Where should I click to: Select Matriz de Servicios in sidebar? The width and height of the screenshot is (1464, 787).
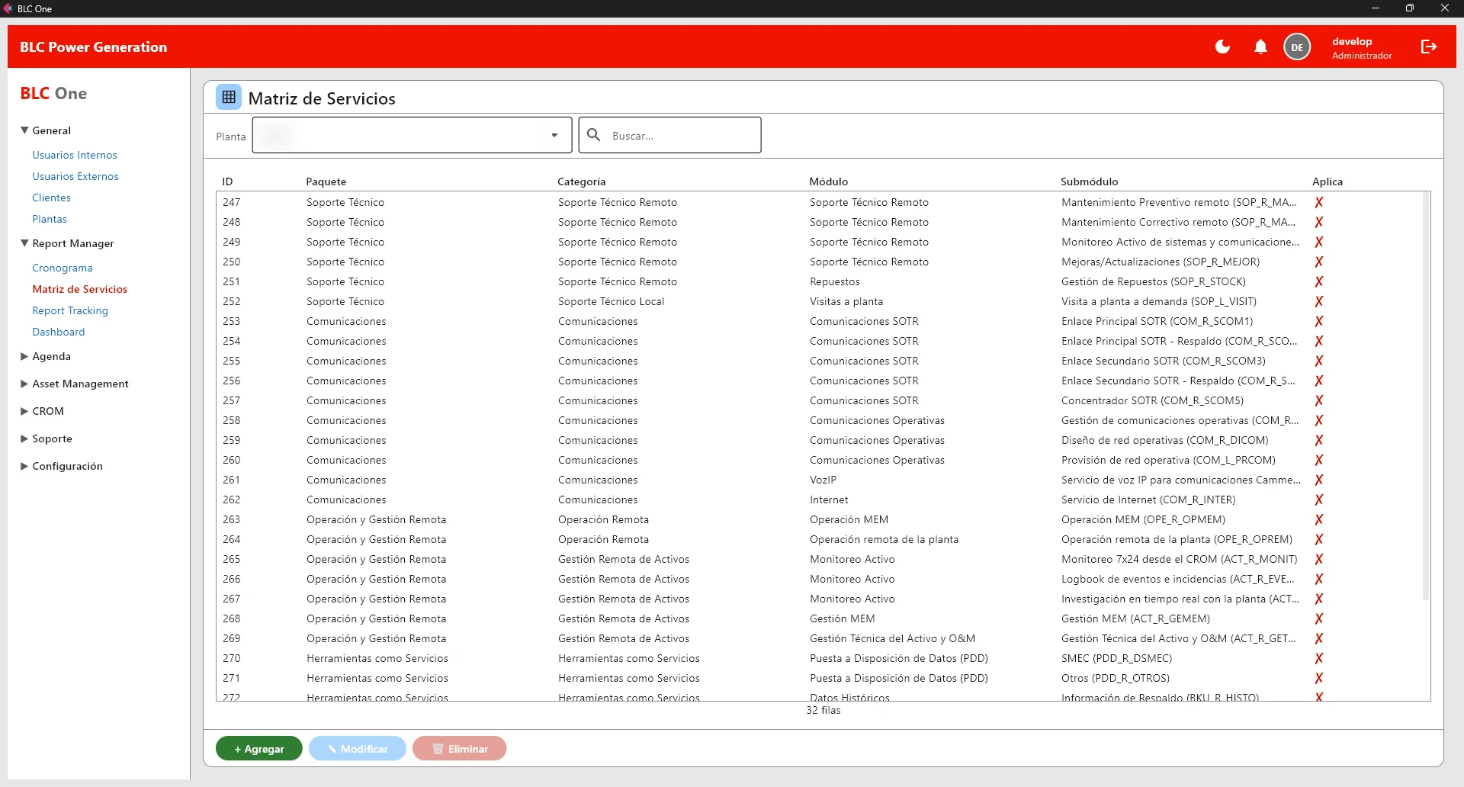coord(80,289)
